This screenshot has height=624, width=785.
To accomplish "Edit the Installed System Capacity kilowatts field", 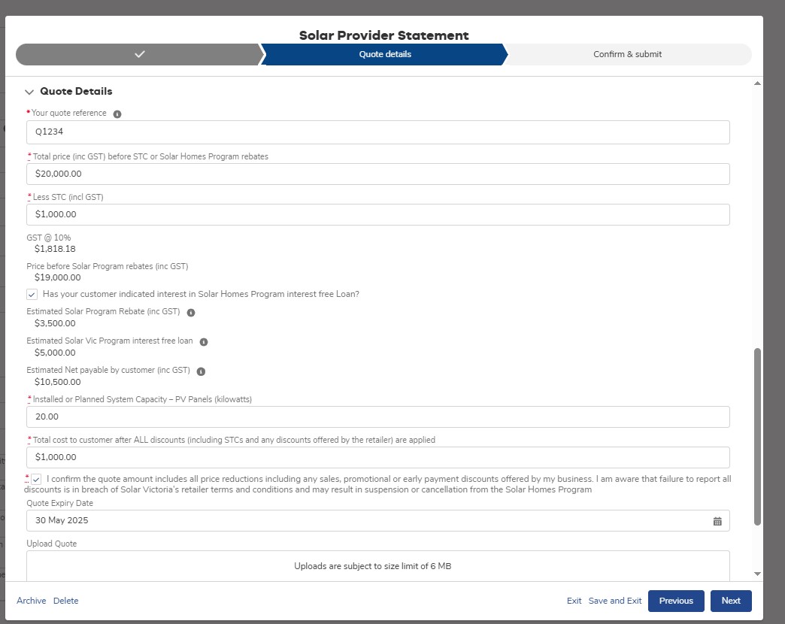I will pyautogui.click(x=378, y=417).
